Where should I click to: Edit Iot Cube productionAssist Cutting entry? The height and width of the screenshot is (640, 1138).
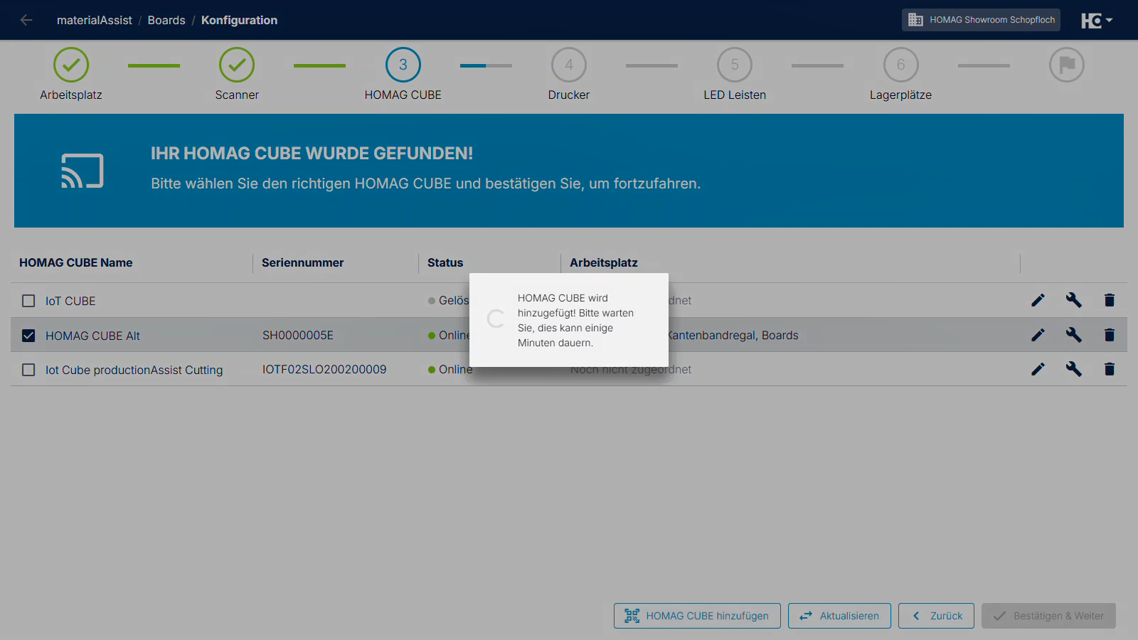[1038, 369]
